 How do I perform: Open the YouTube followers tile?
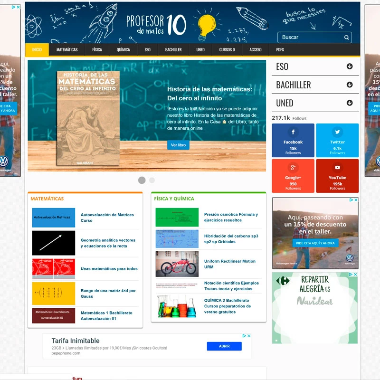tap(337, 176)
